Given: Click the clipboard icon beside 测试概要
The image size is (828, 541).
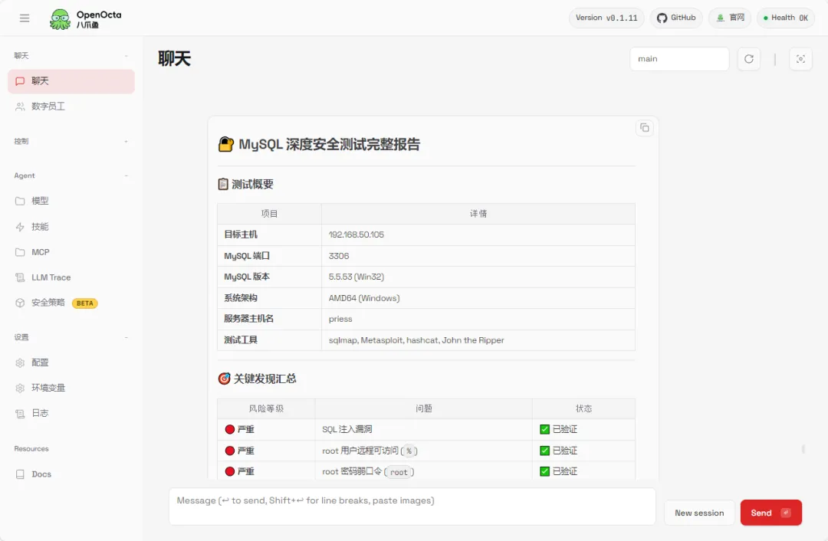Looking at the screenshot, I should (x=223, y=184).
